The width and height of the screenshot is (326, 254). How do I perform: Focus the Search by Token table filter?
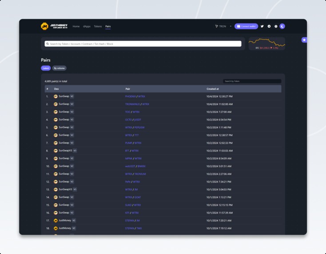tap(252, 81)
